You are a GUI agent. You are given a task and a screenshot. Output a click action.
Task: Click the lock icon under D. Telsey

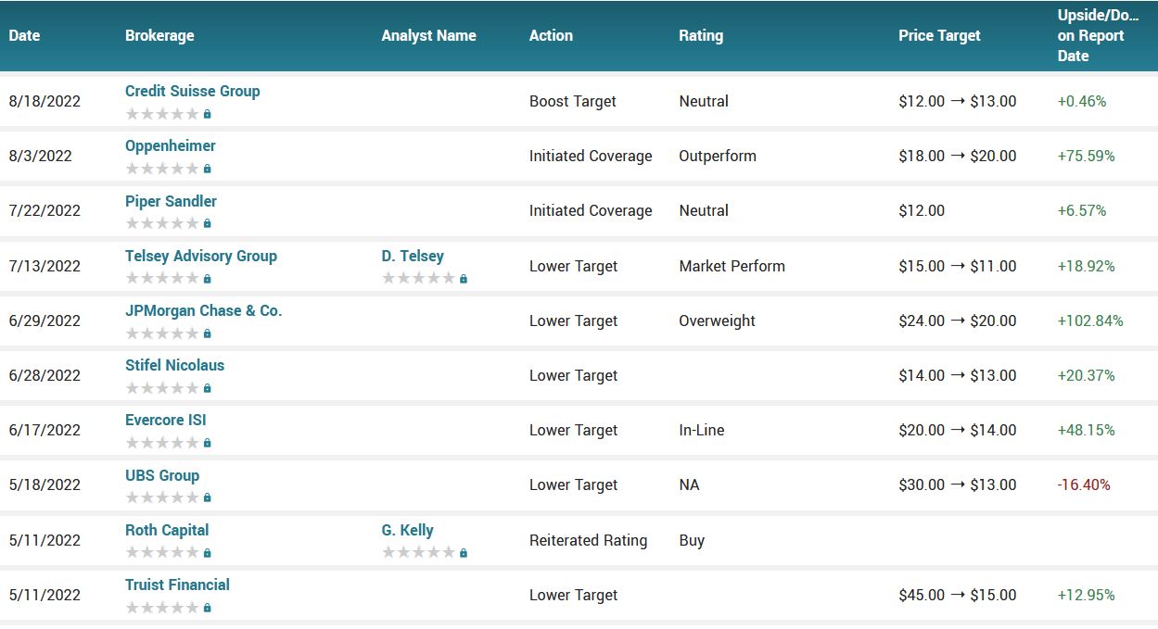(464, 278)
